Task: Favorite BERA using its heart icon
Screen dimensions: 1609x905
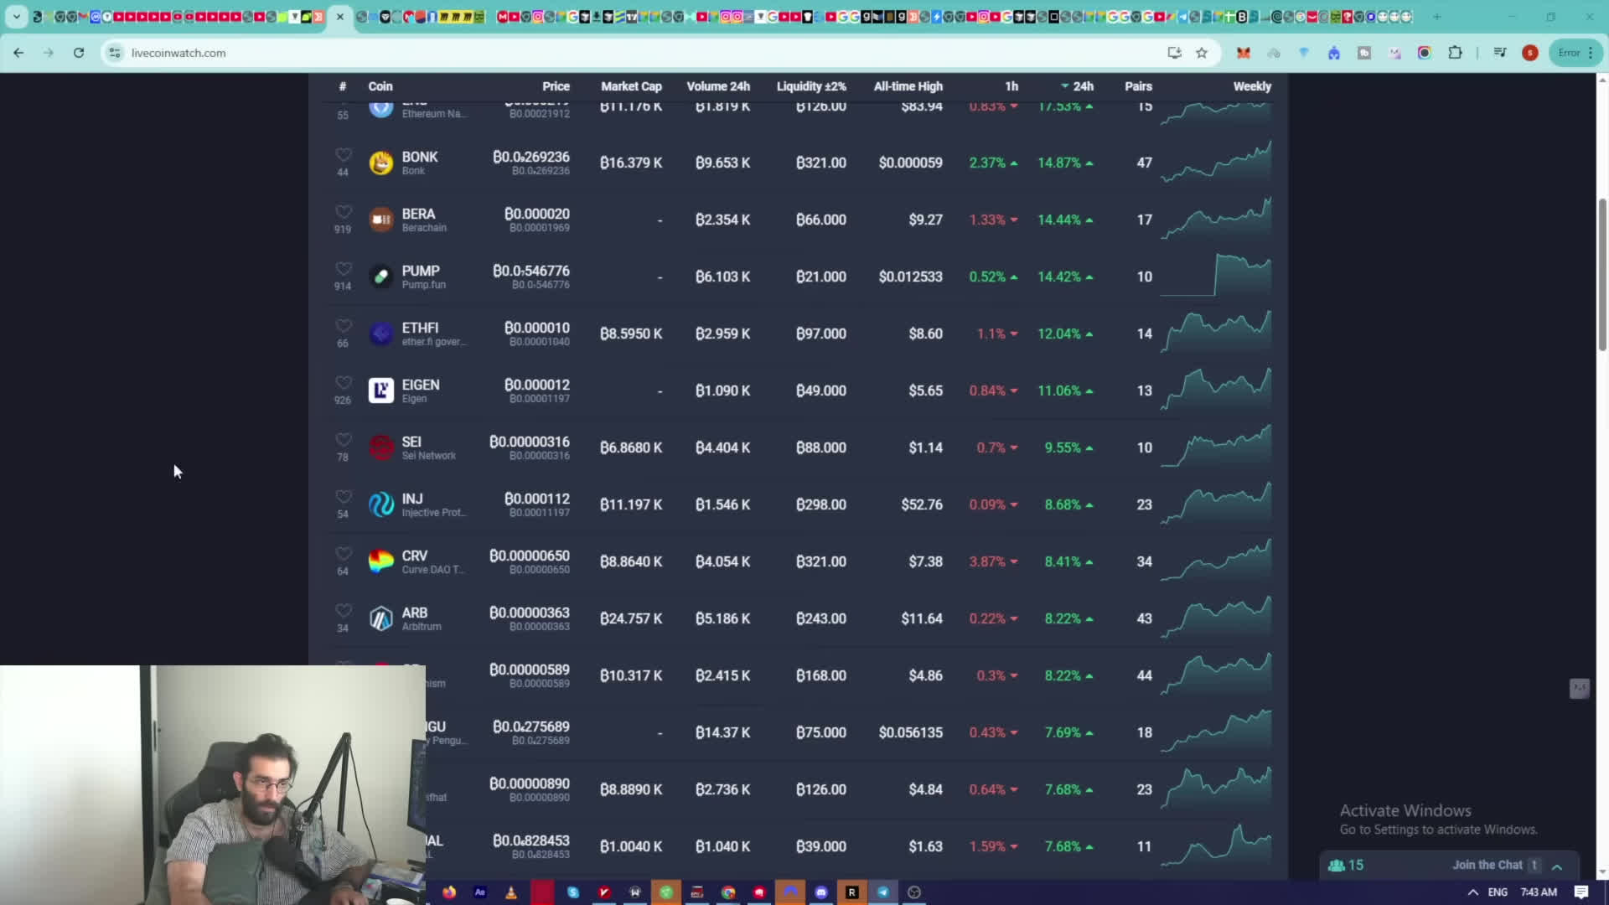Action: 343,212
